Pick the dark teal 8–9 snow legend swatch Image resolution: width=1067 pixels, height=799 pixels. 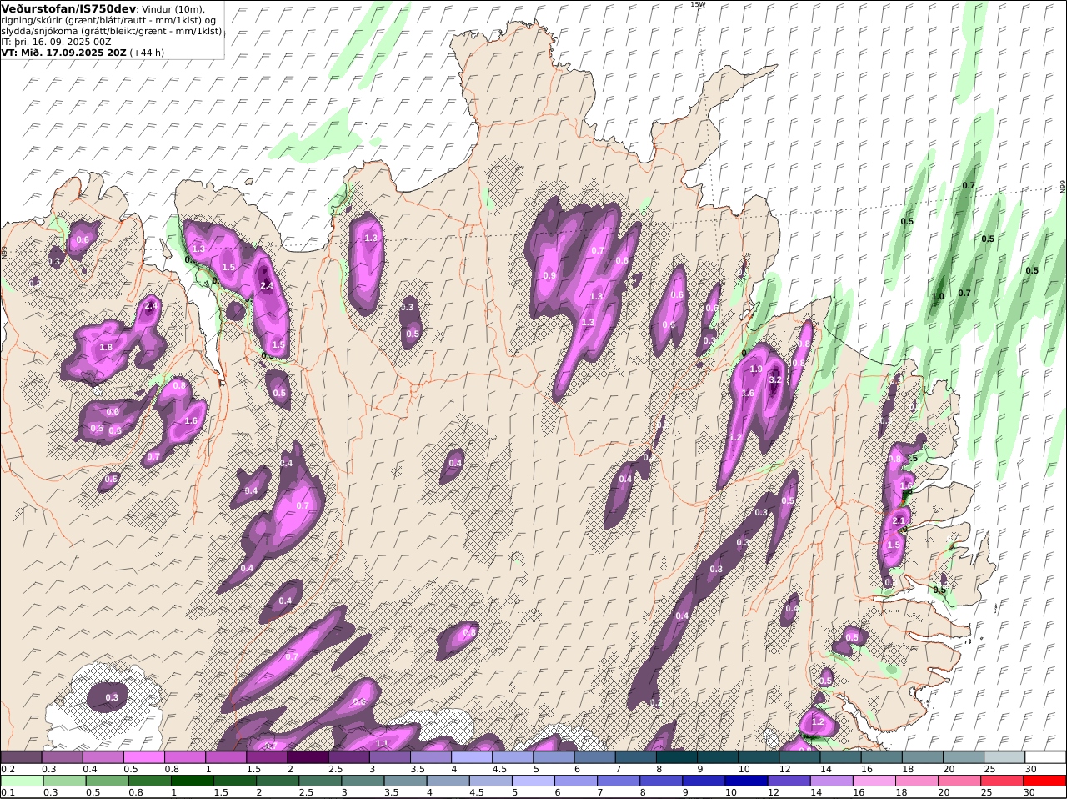[x=675, y=757]
